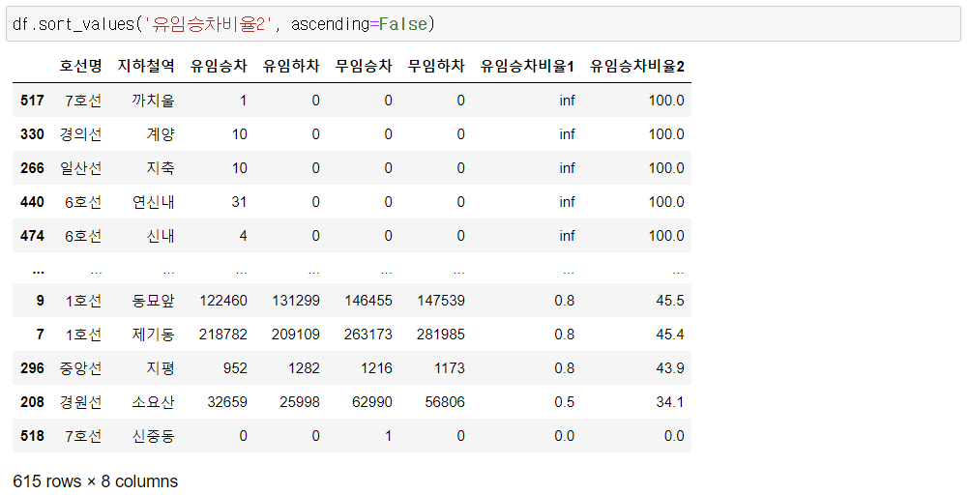Click station name 동묘앞
The height and width of the screenshot is (495, 970).
point(153,301)
